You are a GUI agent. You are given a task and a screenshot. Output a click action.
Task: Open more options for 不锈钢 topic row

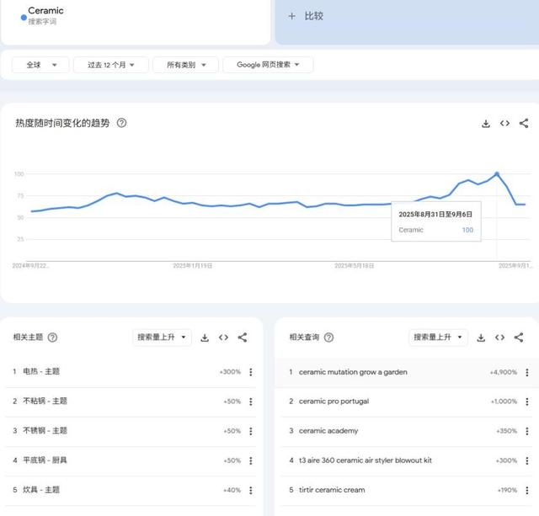(x=251, y=431)
